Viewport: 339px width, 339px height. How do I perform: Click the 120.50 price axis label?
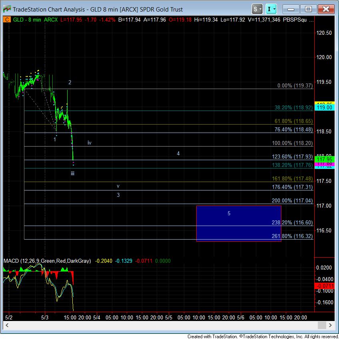pos(324,33)
